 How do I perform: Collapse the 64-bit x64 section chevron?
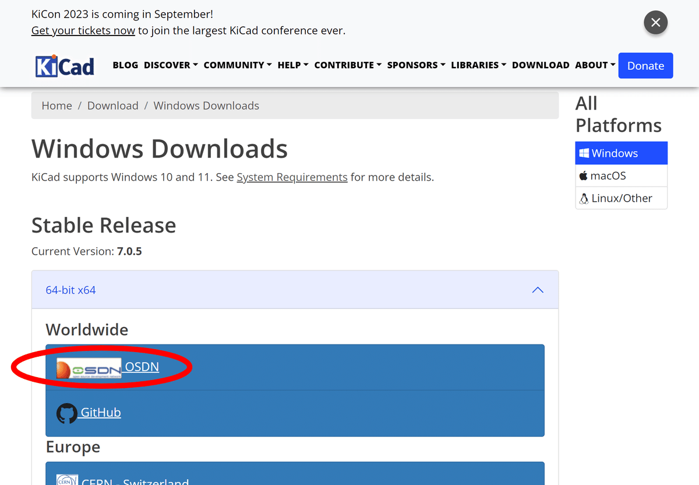pos(538,290)
